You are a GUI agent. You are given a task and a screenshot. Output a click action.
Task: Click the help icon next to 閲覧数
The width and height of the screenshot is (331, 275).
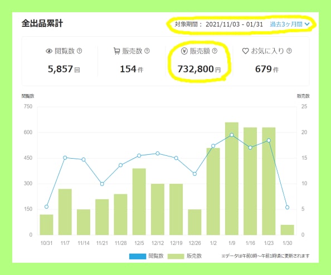(79, 51)
